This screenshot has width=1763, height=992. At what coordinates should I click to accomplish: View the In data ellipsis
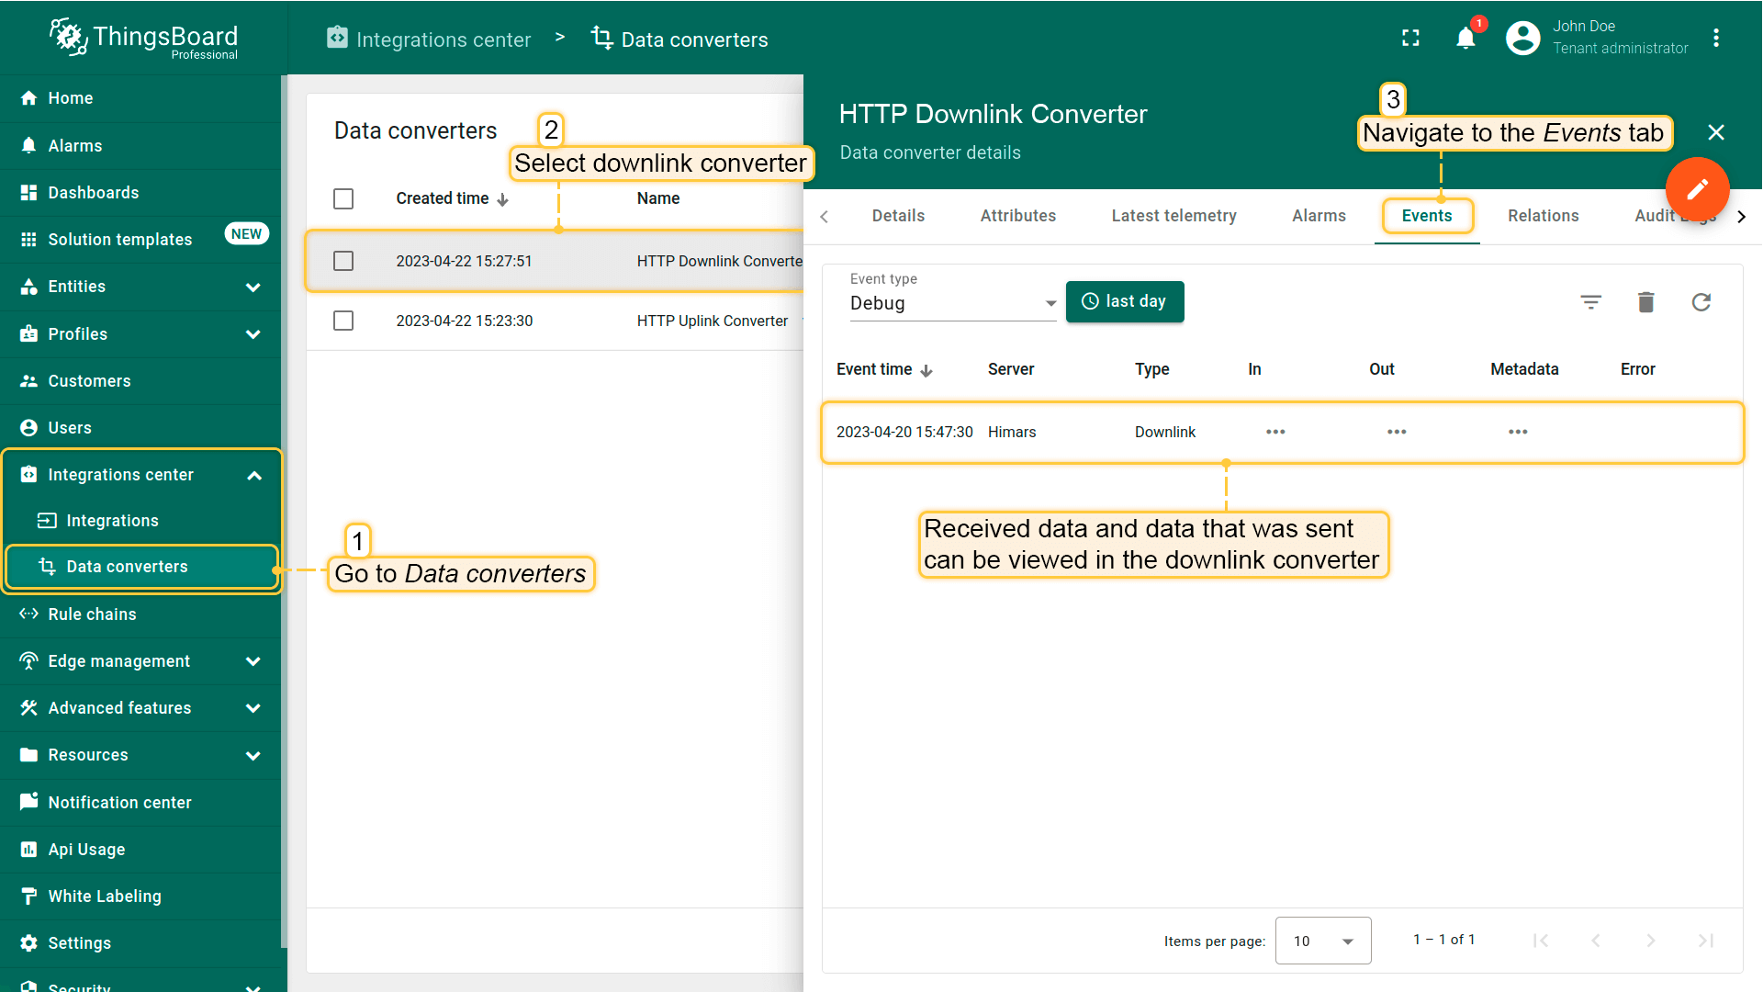tap(1275, 432)
